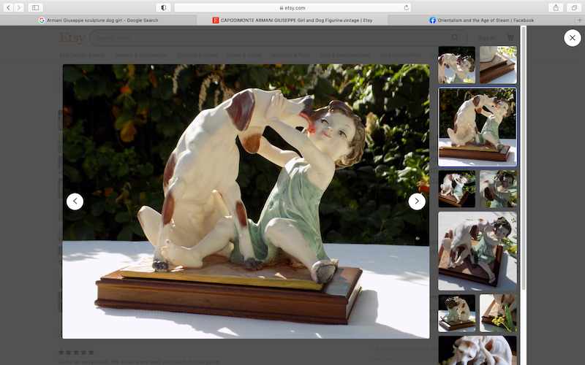Go back with Safari's back arrow
The width and height of the screenshot is (585, 365).
point(8,7)
